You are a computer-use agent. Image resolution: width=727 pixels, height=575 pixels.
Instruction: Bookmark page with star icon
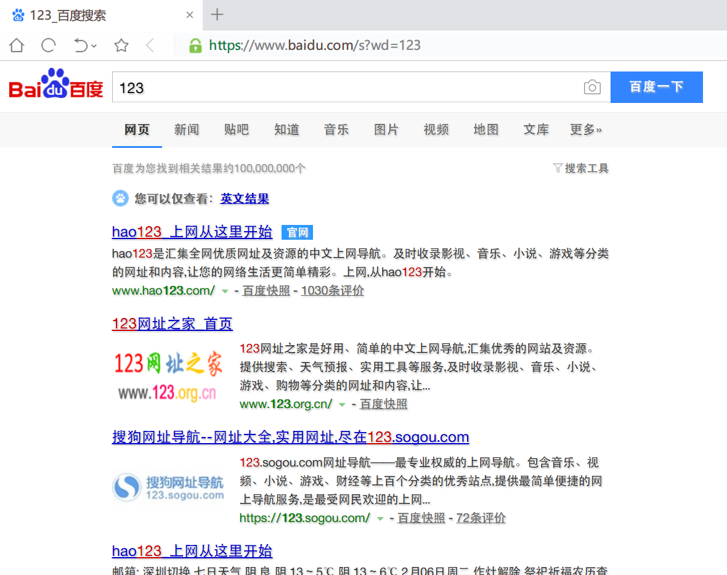(121, 45)
